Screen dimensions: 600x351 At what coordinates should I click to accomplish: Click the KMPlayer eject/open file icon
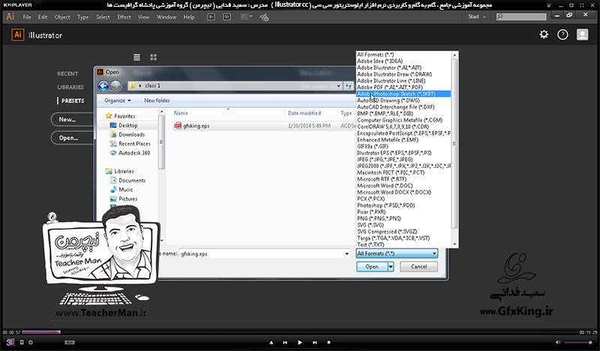[x=271, y=343]
